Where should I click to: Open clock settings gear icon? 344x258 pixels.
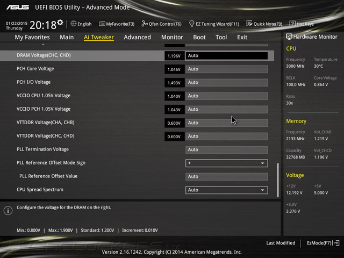point(60,22)
